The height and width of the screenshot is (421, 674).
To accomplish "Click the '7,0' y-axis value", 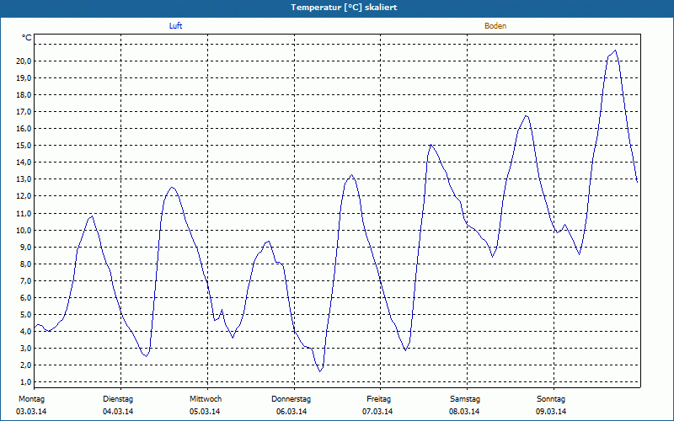I will [25, 280].
